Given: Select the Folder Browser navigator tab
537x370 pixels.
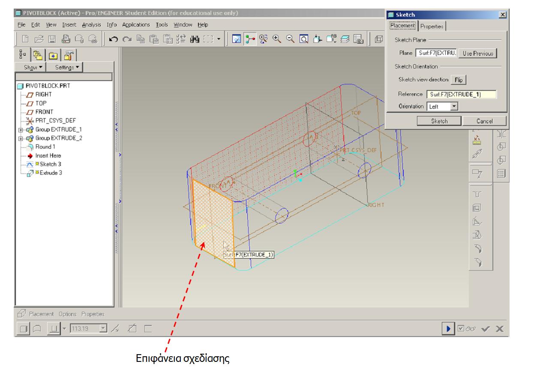Looking at the screenshot, I should (x=38, y=54).
